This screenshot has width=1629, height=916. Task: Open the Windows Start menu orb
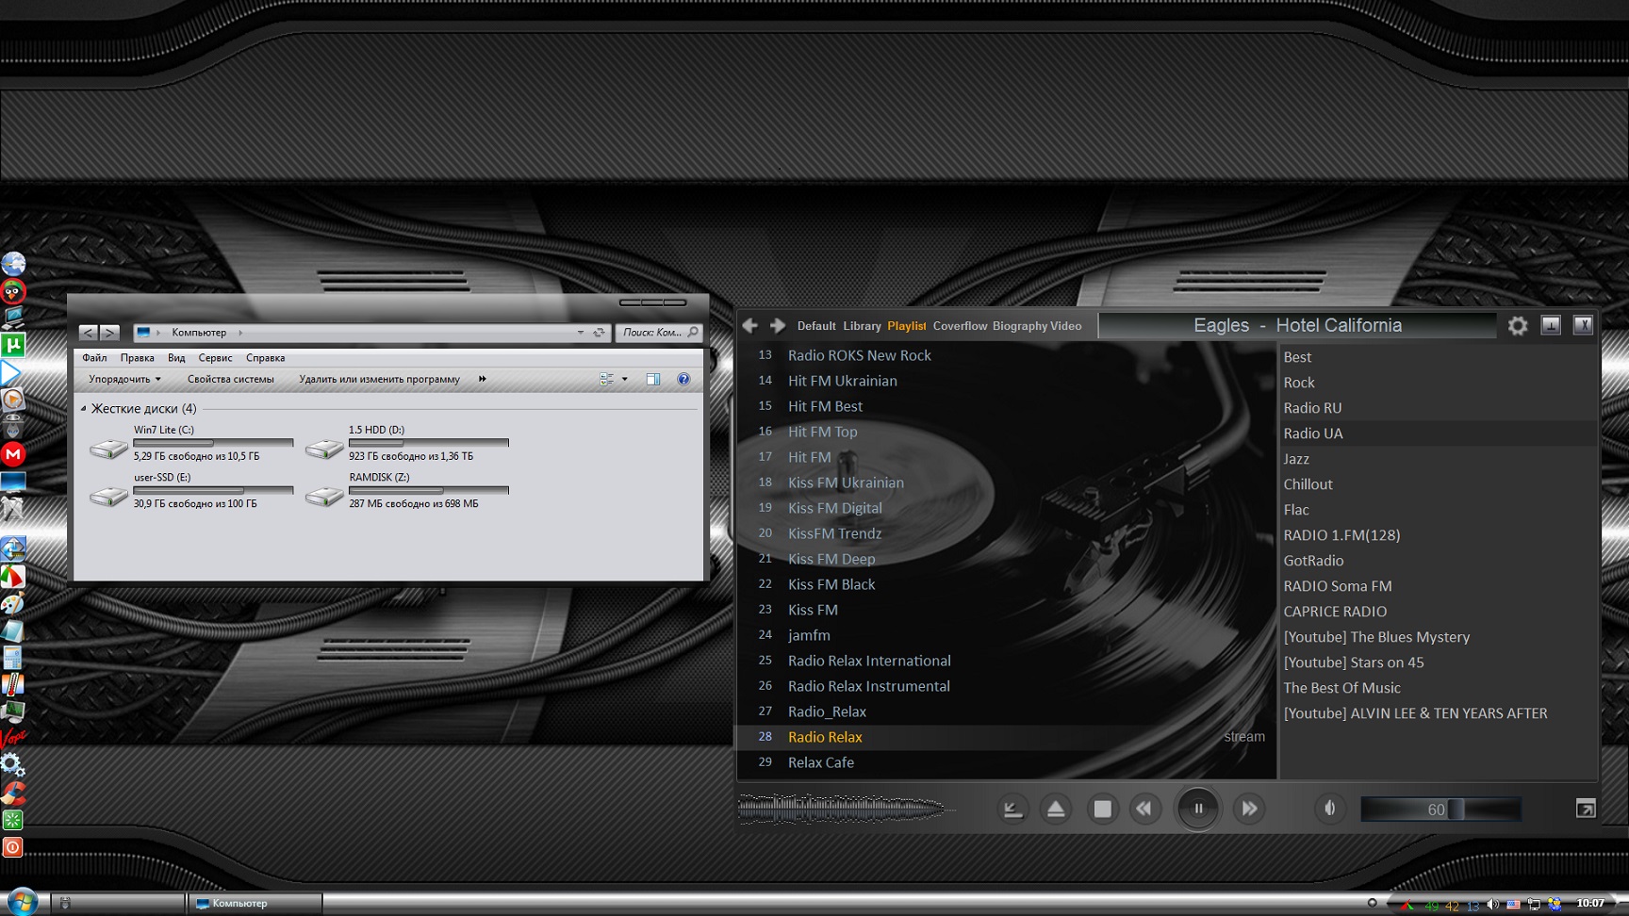click(x=21, y=902)
